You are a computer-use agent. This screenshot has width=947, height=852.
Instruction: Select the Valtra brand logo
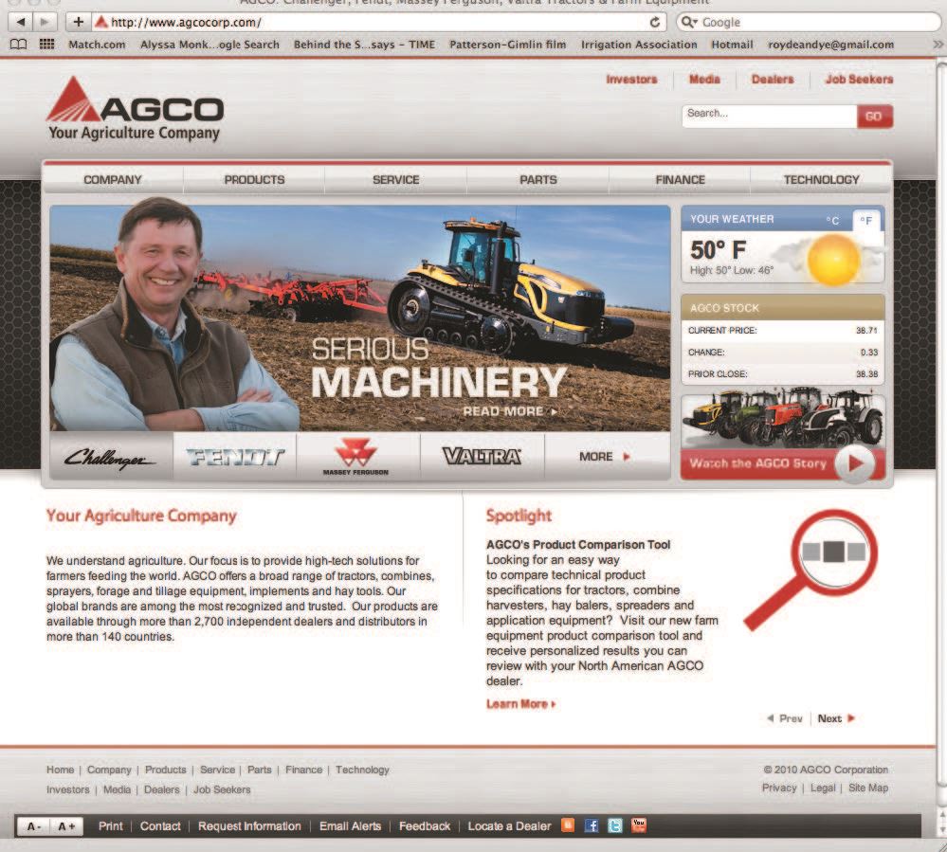tap(482, 457)
